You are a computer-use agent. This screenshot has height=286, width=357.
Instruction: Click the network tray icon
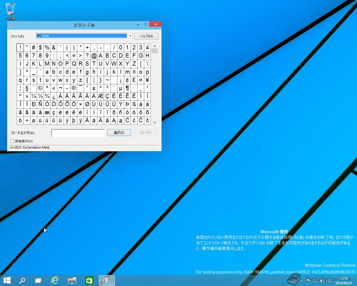315,281
